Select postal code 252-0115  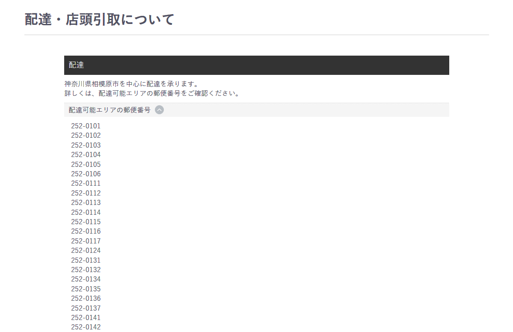[x=86, y=222]
